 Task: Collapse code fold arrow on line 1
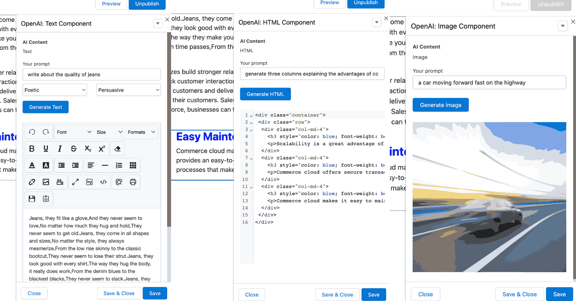[251, 116]
